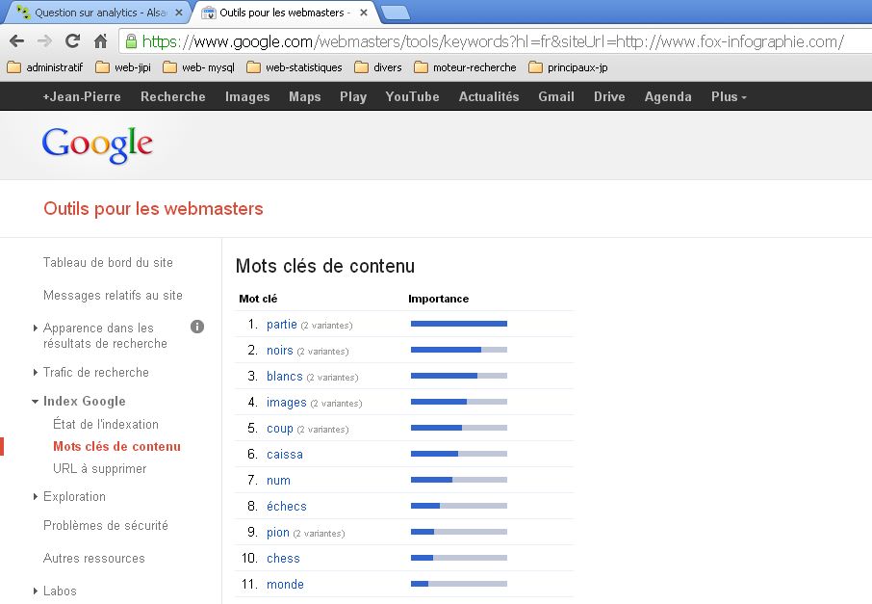Open the administratif bookmark folder
Image resolution: width=872 pixels, height=604 pixels.
[45, 67]
